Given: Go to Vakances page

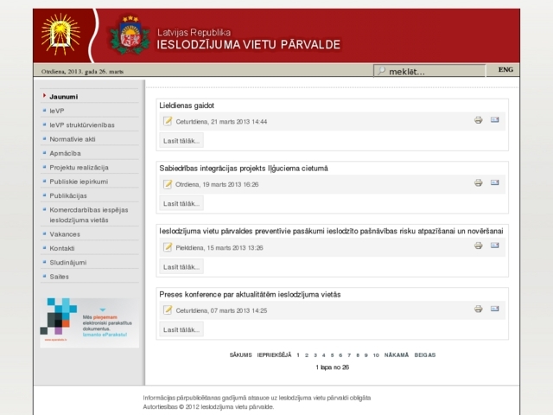Looking at the screenshot, I should [x=65, y=234].
